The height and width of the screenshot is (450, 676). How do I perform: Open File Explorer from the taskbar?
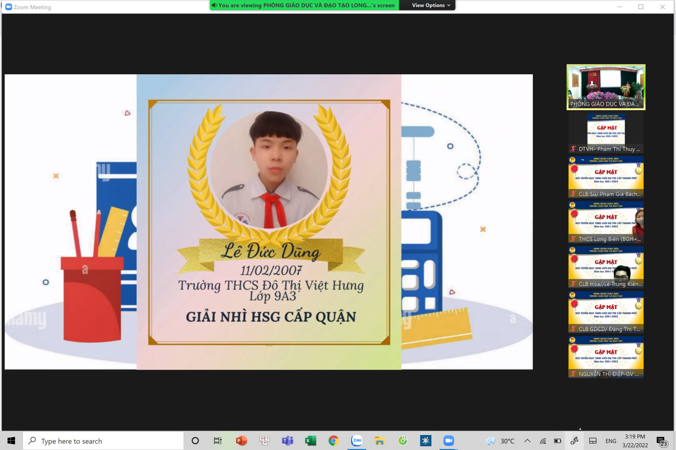(x=380, y=441)
